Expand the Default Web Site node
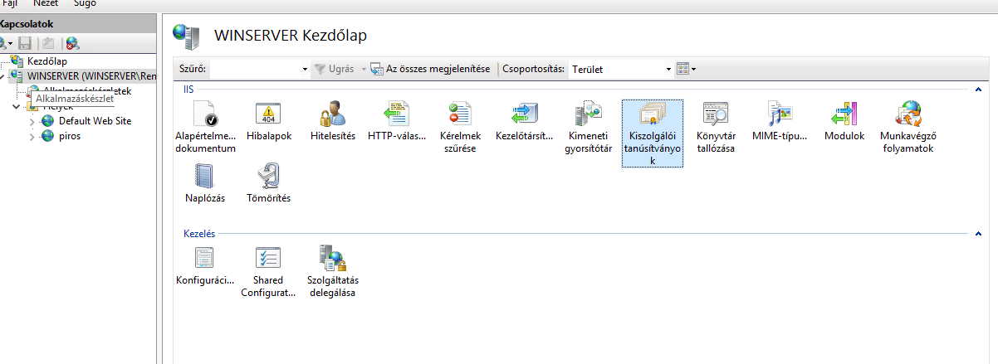The image size is (998, 364). pos(32,121)
